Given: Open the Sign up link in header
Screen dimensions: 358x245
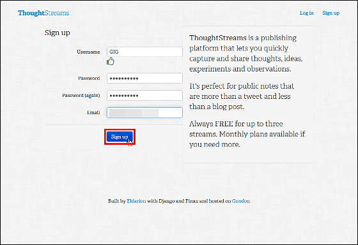Looking at the screenshot, I should [x=331, y=13].
